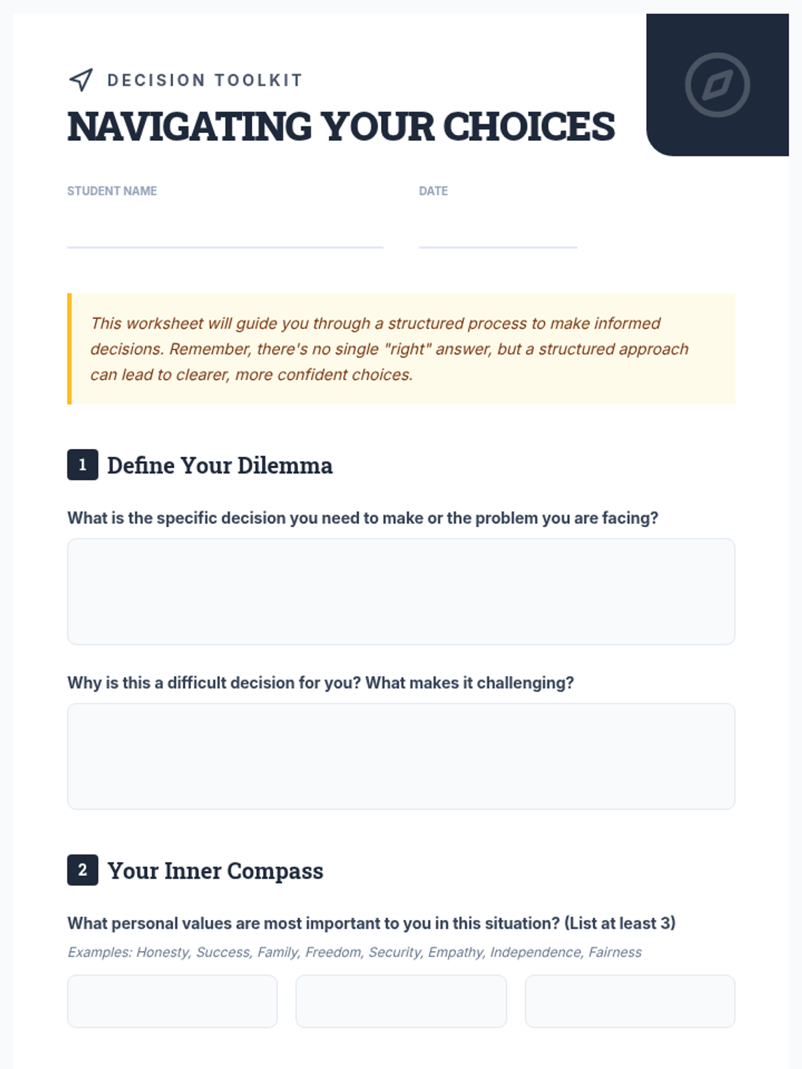
Task: Click the third personal value field
Action: click(630, 1001)
